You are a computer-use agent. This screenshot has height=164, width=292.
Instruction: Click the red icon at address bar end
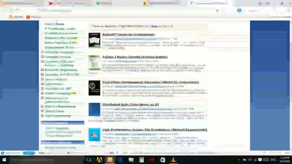(x=217, y=11)
